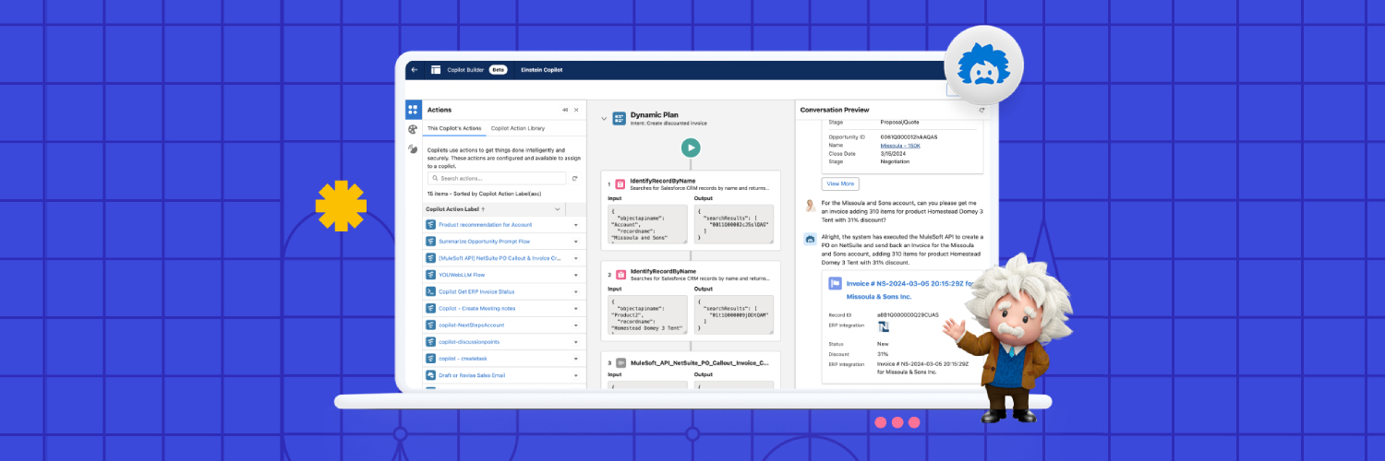
Task: Expand the Copilot Action Label column menu
Action: pos(557,209)
